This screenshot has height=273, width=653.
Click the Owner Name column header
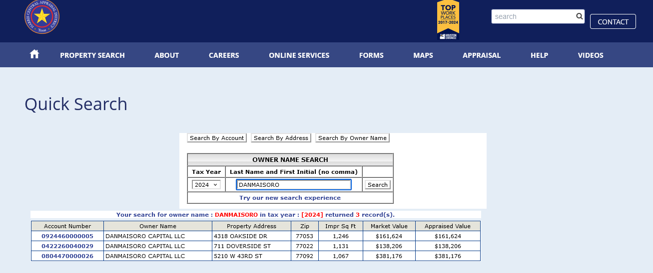coord(158,226)
